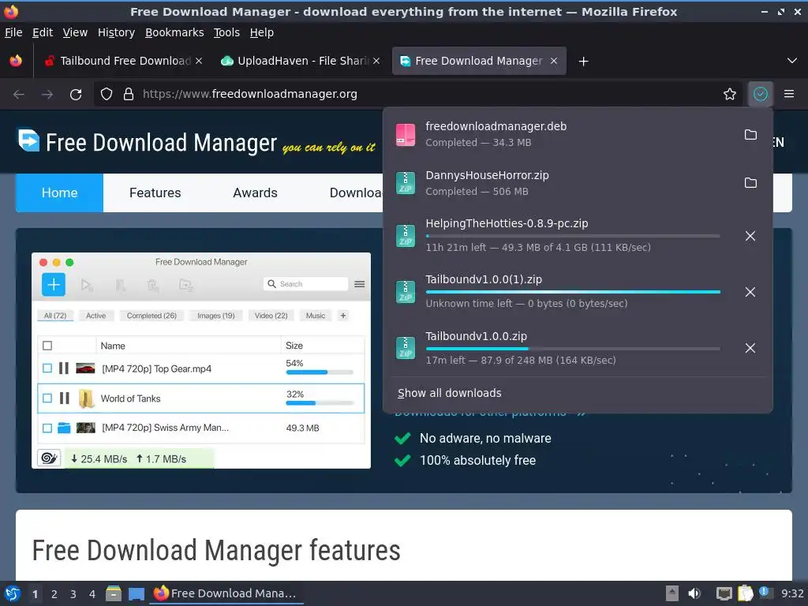Open the Download site navigation tab

pos(356,193)
